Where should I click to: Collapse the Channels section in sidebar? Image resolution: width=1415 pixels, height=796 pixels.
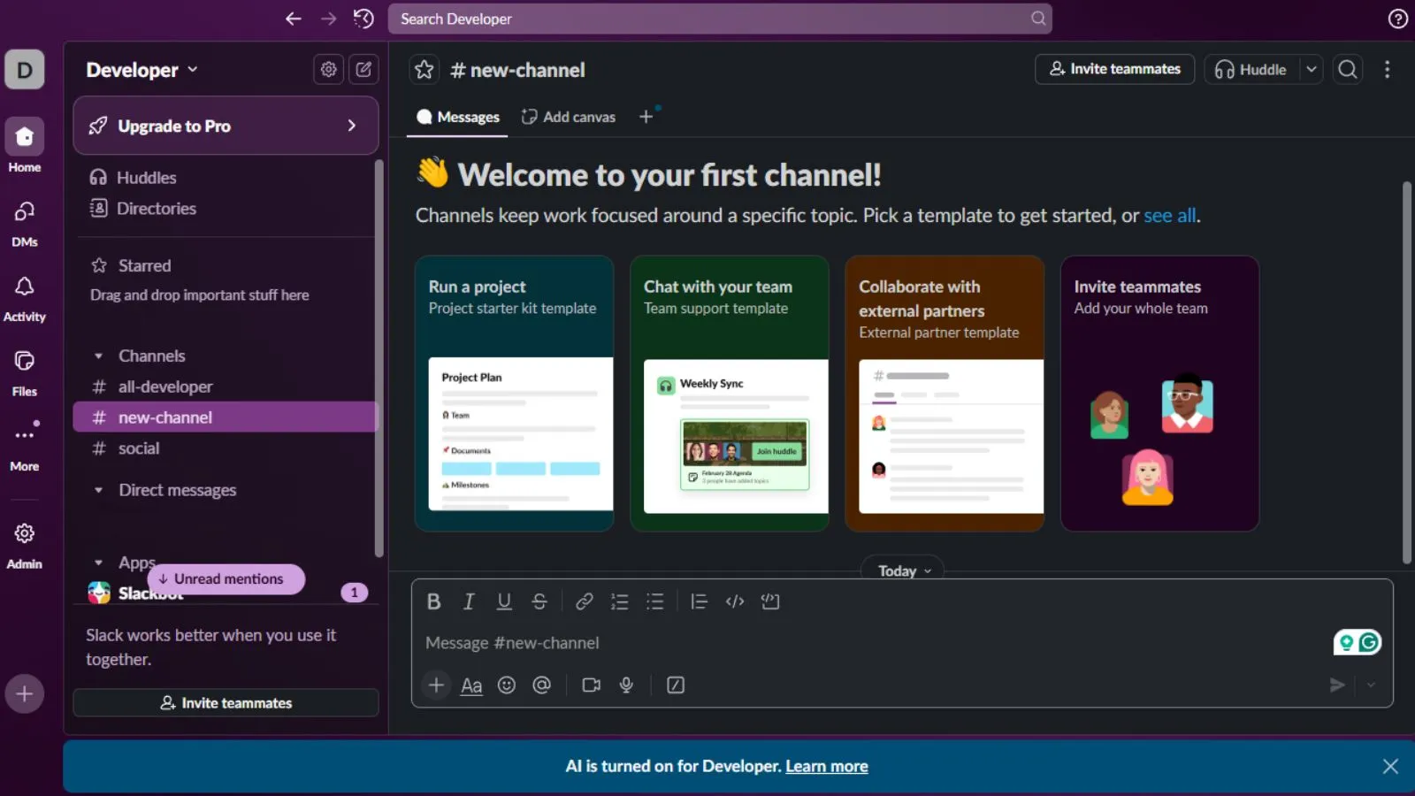point(98,356)
